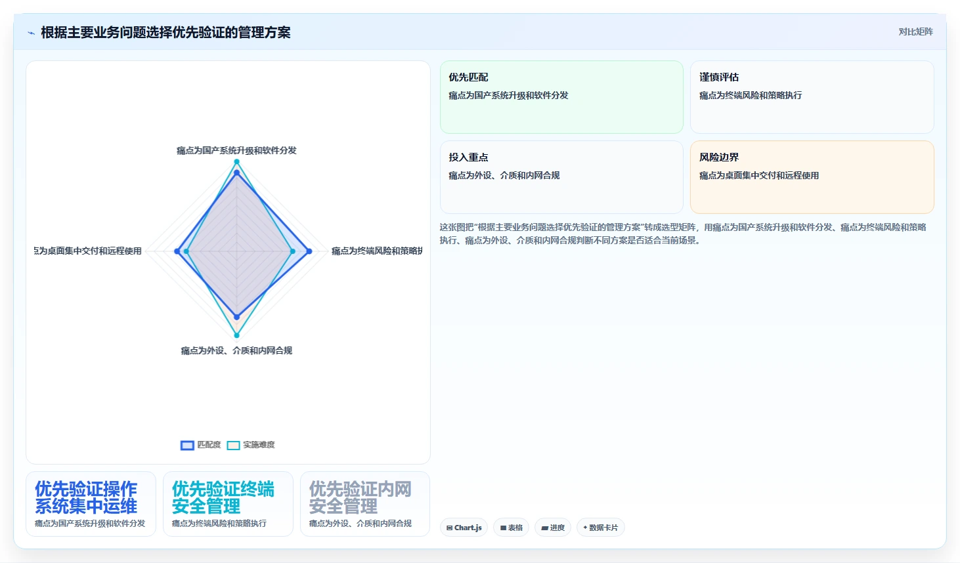
Task: Click the top teal radar data point
Action: 236,161
